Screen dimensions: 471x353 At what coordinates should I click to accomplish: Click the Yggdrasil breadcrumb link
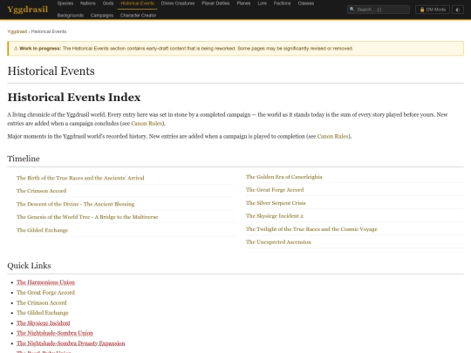point(17,31)
